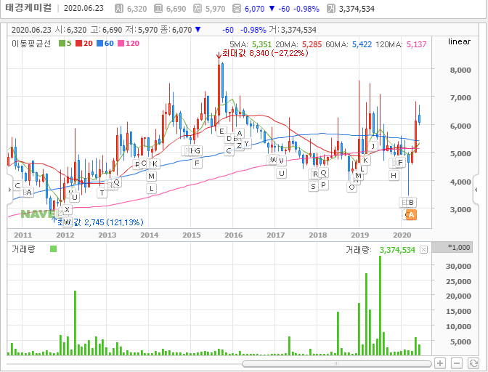
Task: Click the blue 60-day moving average swatch
Action: [99, 44]
